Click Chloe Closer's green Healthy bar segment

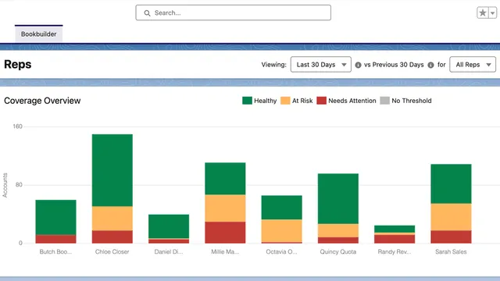112,170
